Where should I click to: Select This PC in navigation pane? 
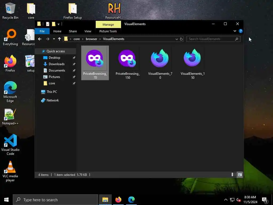tap(51, 92)
